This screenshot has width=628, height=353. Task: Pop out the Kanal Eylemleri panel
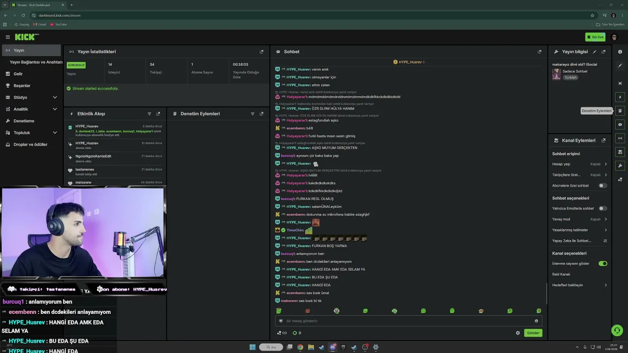603,140
